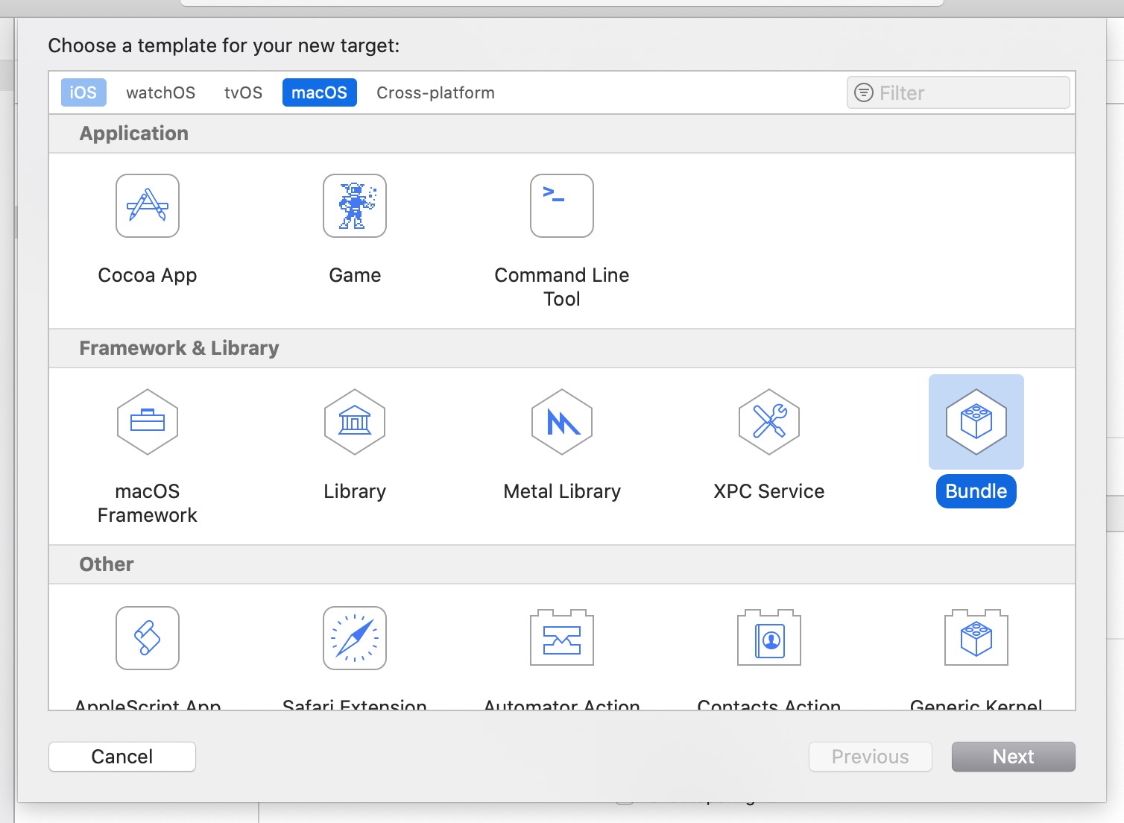Switch to the Cross-platform tab
The width and height of the screenshot is (1124, 823).
point(435,92)
